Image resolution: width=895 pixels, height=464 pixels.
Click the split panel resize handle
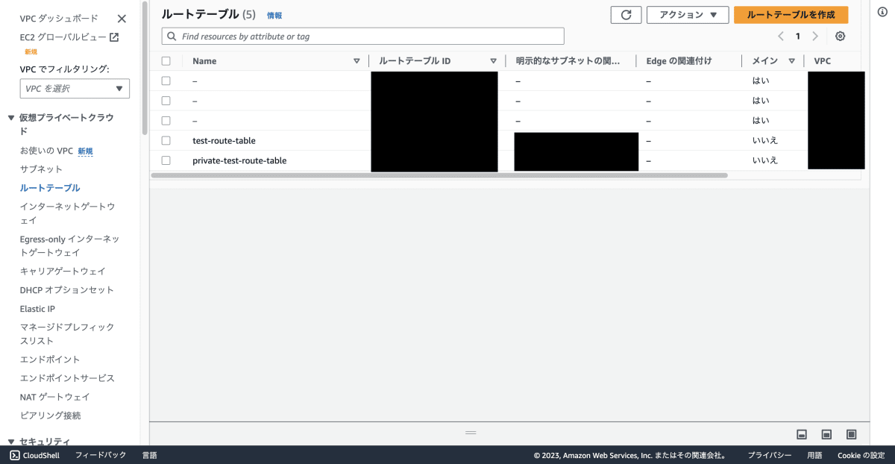pyautogui.click(x=471, y=433)
